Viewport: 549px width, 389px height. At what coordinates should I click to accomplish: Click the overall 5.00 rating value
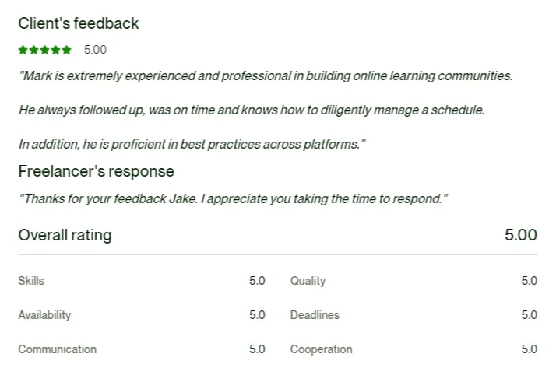[521, 235]
